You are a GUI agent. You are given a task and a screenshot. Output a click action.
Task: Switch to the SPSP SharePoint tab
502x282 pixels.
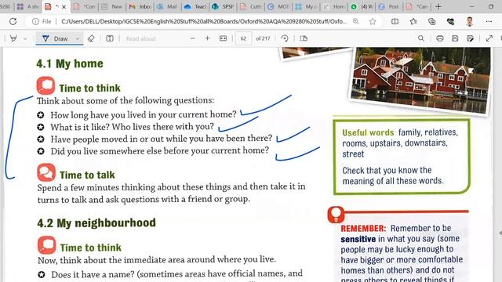[223, 6]
